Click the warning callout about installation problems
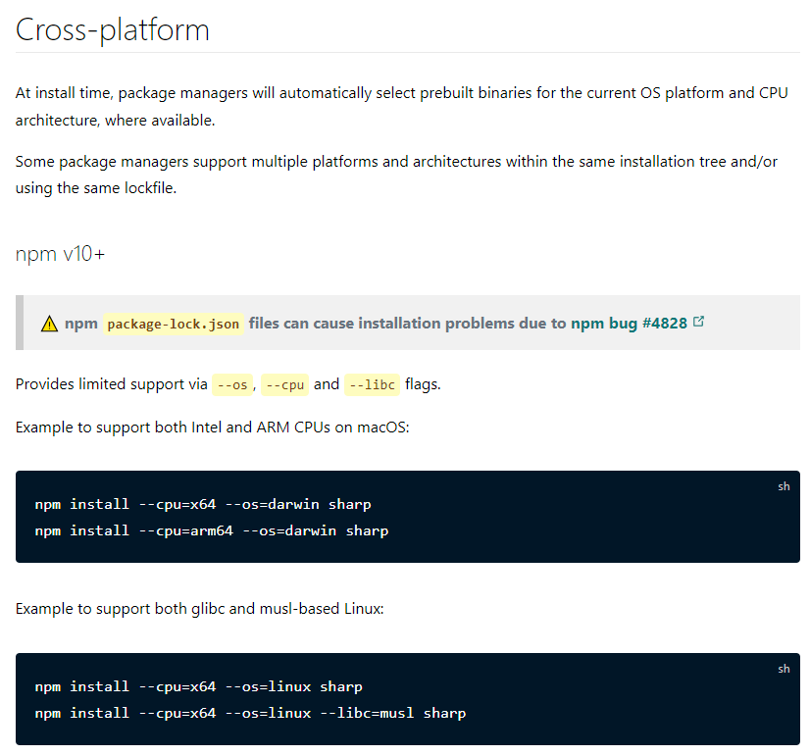Viewport: 810px width, 755px height. coord(408,323)
